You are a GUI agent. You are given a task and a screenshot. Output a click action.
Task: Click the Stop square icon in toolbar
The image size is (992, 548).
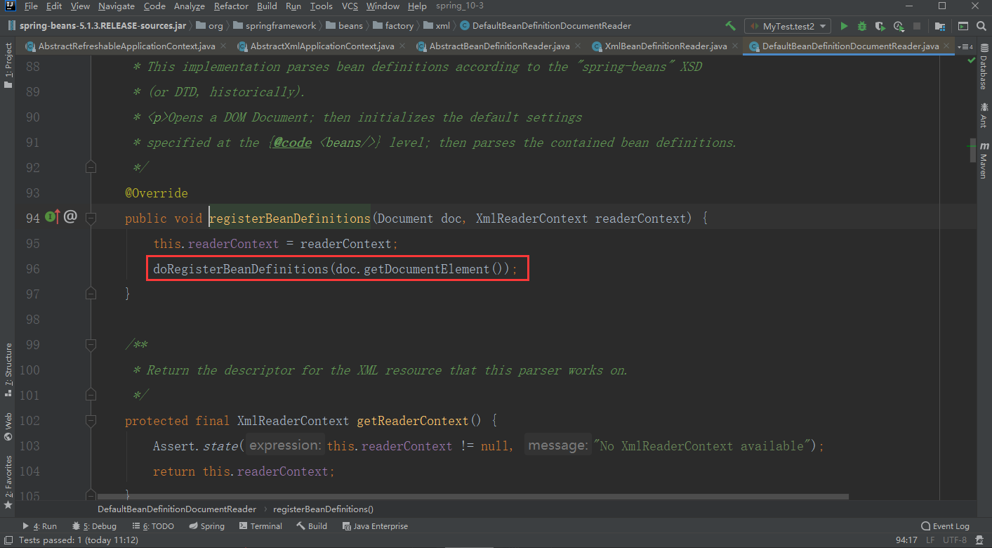917,26
